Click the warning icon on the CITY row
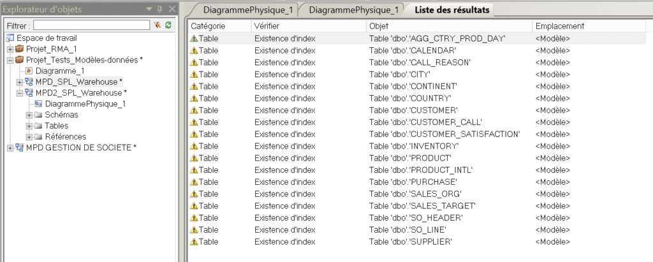 194,74
